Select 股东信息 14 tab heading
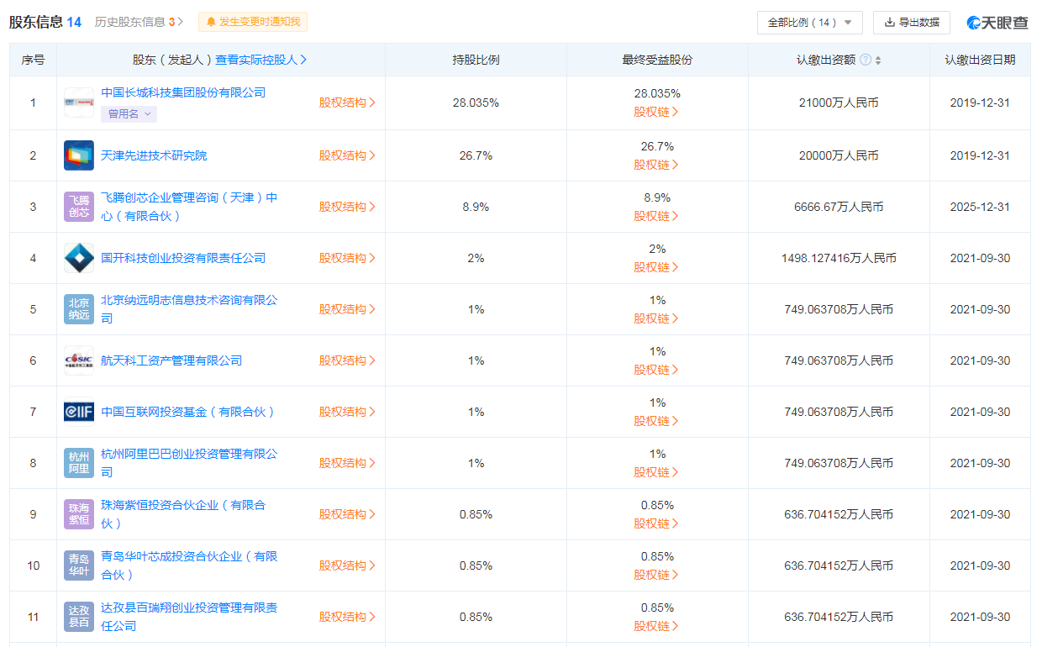Viewport: 1042px width, 647px height. click(45, 22)
